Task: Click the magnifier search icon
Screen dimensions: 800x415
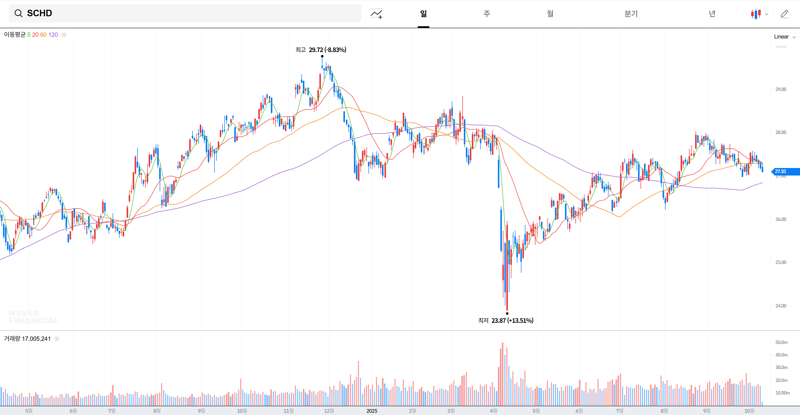Action: pos(18,13)
